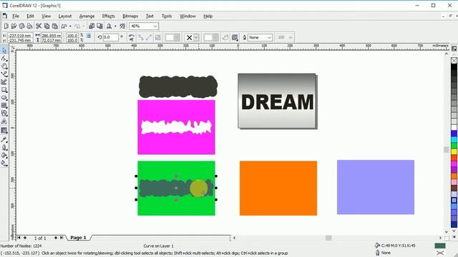Open the Application Launcher icon
Screen dimensions: 458x257
click(x=109, y=26)
